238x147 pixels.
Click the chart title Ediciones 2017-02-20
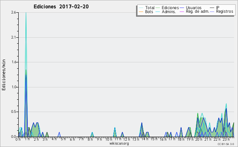pyautogui.click(x=61, y=7)
